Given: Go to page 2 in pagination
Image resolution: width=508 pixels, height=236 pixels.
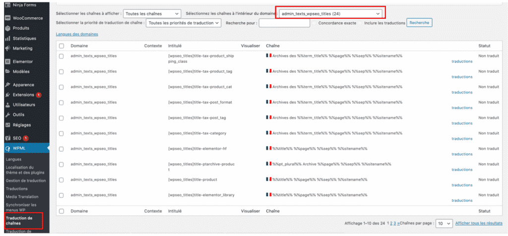Looking at the screenshot, I should [x=391, y=224].
